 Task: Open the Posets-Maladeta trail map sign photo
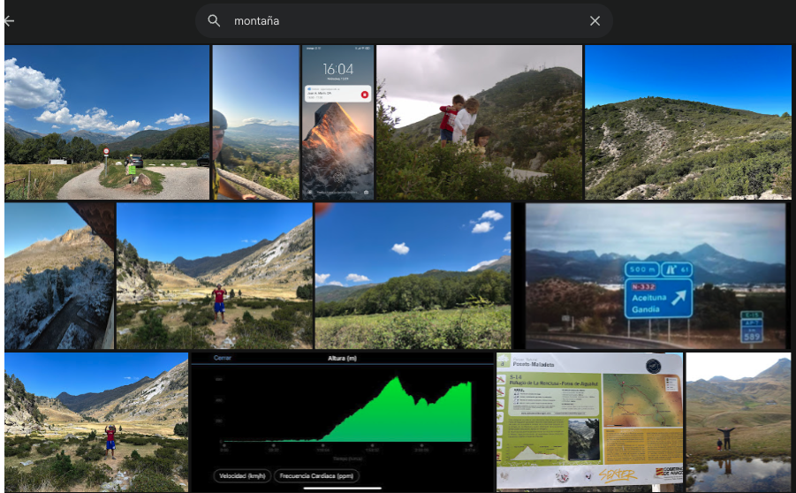click(x=589, y=422)
